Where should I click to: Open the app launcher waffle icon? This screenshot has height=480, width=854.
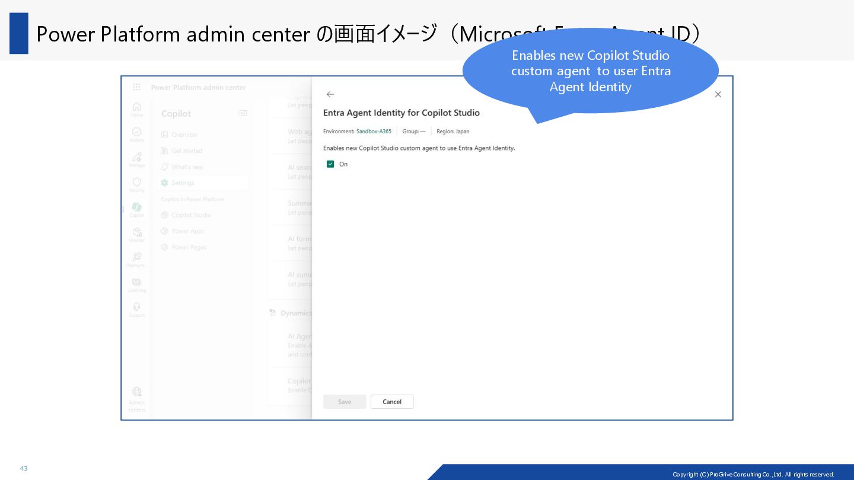tap(136, 87)
